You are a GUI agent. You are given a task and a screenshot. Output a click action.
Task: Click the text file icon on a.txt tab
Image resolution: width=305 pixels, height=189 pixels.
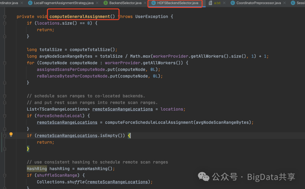tap(210, 3)
